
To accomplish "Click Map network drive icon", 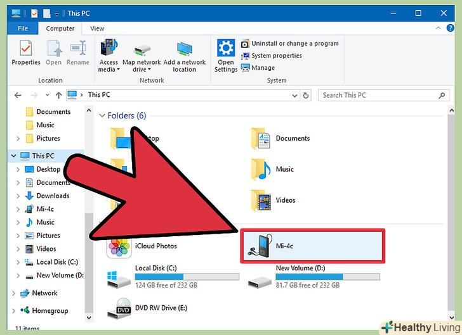I will [142, 51].
